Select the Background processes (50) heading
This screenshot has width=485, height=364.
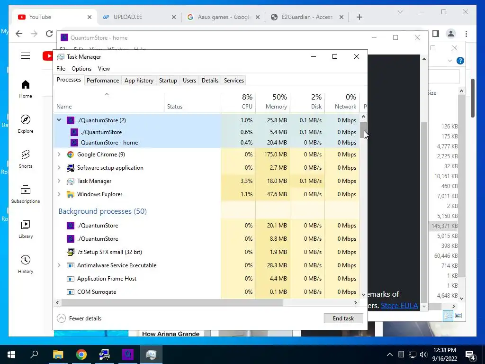[102, 211]
